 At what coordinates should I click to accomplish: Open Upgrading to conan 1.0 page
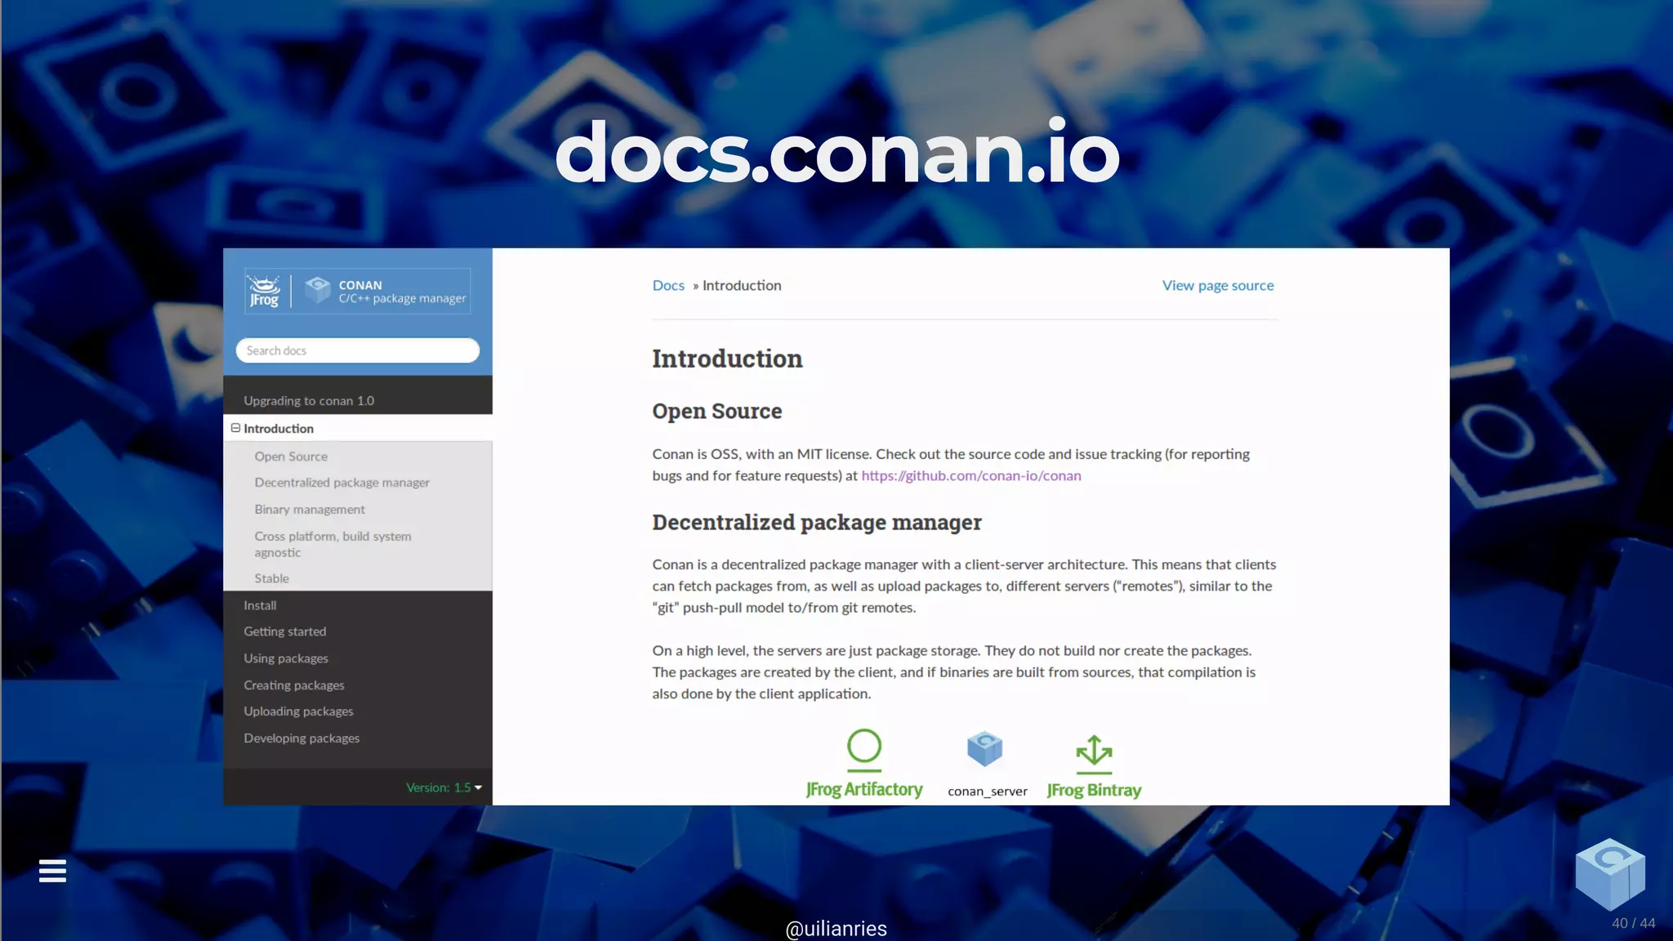[309, 401]
